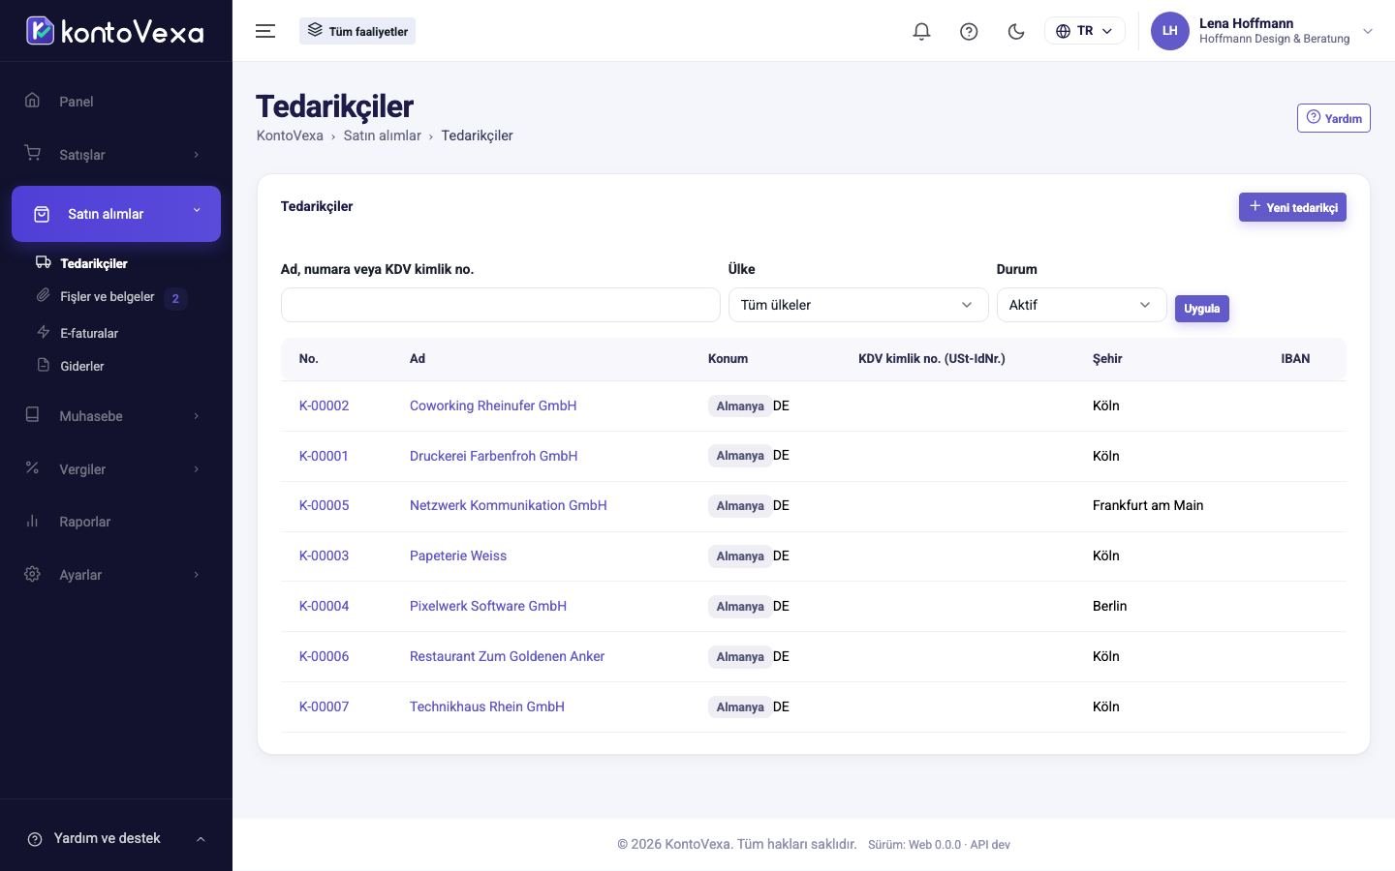Click the Vergiler percent icon

[x=32, y=468]
